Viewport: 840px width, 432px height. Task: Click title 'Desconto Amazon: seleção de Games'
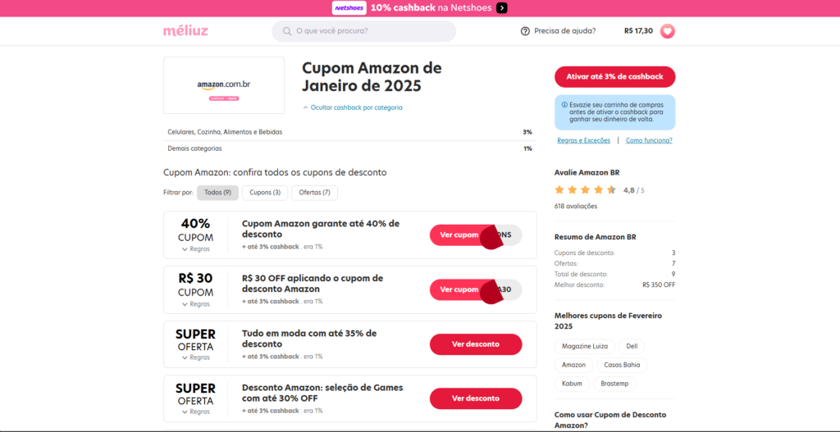pyautogui.click(x=322, y=393)
